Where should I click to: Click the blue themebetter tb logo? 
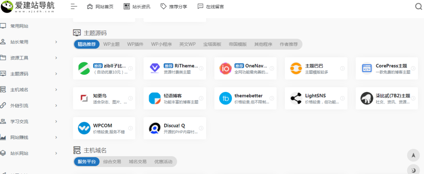(225, 98)
